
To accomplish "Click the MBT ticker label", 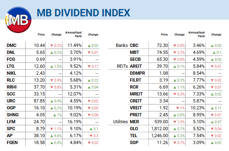I will click(135, 52).
